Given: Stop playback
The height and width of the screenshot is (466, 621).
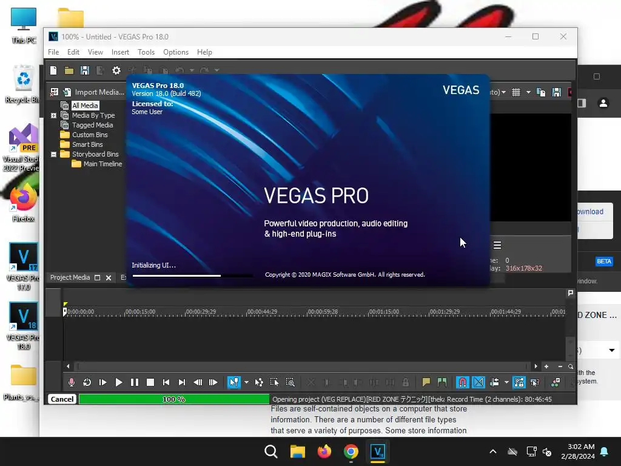Looking at the screenshot, I should [150, 382].
